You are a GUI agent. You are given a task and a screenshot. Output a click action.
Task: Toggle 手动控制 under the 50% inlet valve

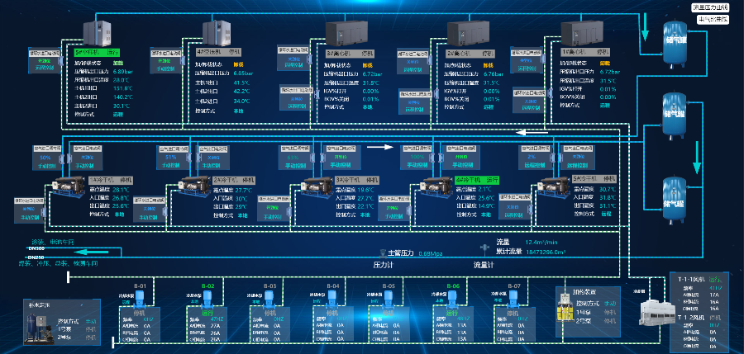(45, 165)
